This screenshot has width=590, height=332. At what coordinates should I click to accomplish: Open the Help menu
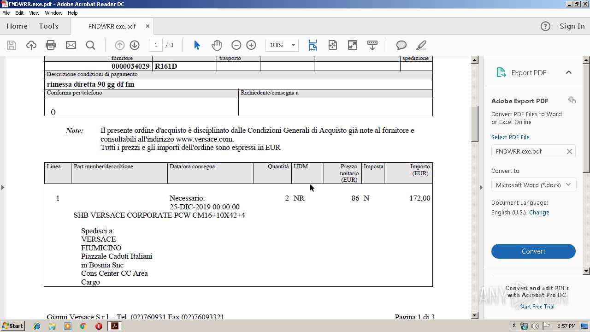(73, 13)
